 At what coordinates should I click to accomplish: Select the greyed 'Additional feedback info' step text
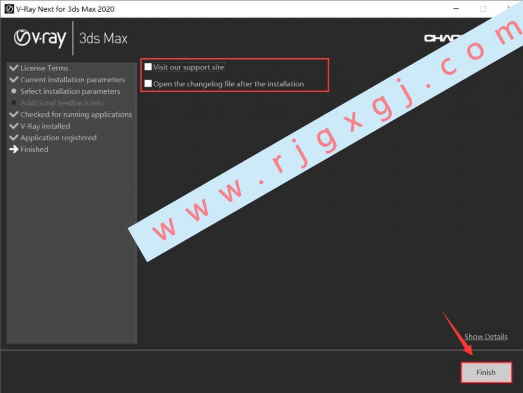(62, 103)
